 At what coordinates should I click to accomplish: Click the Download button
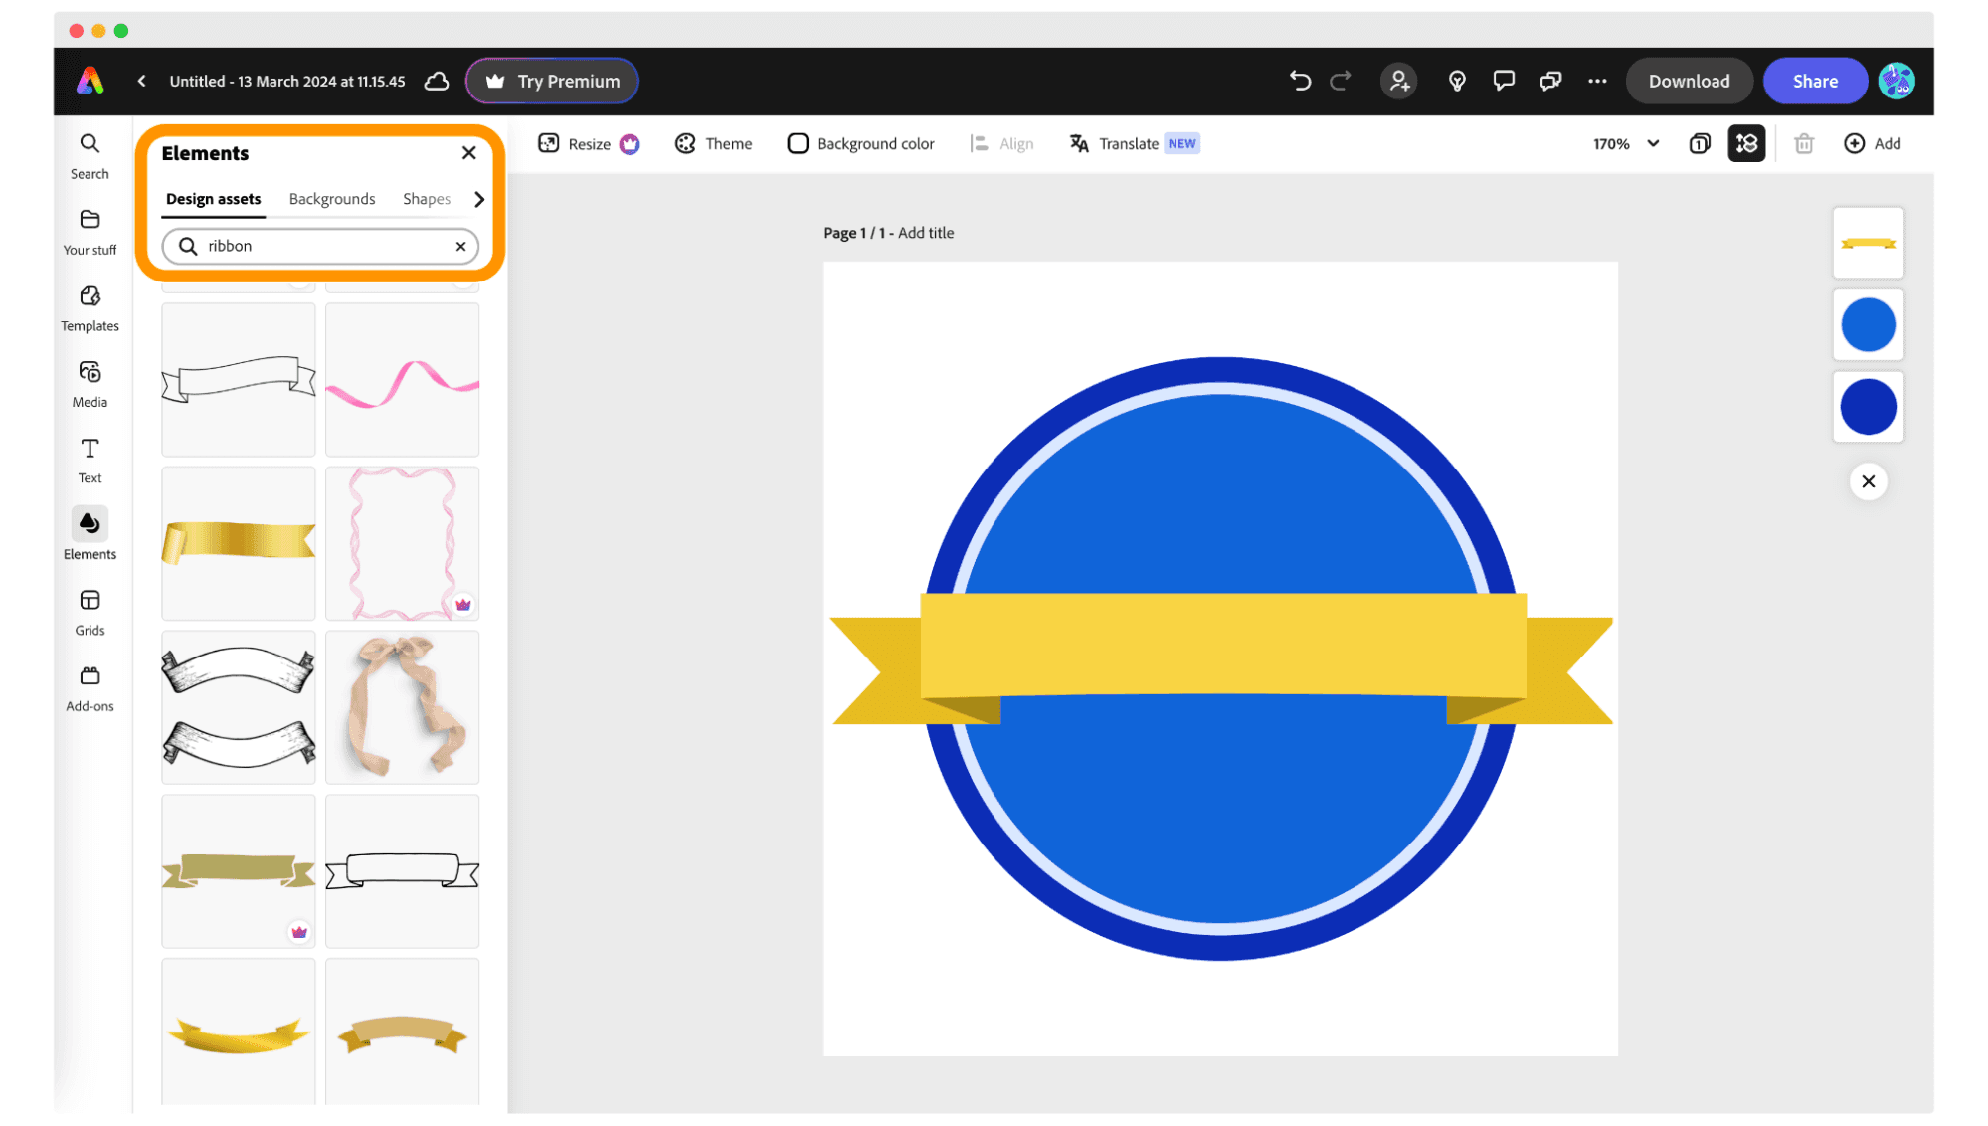(1689, 81)
